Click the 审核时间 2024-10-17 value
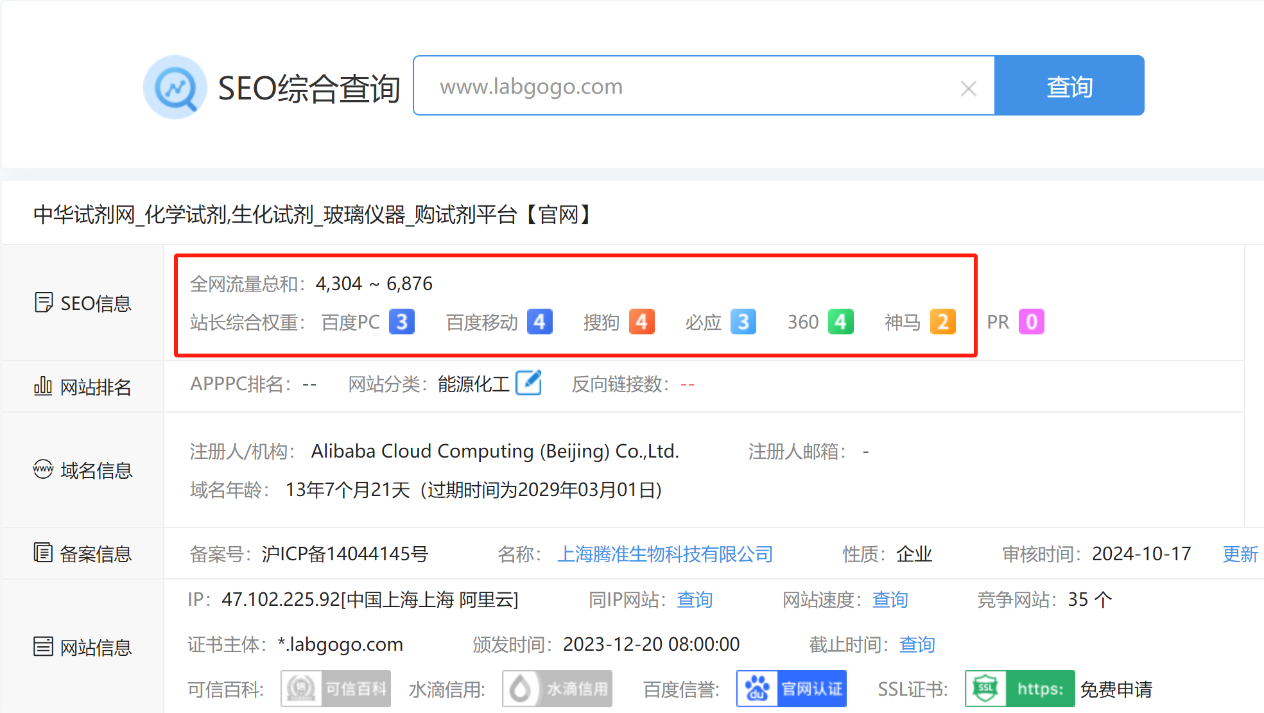The width and height of the screenshot is (1264, 713). coord(1141,554)
